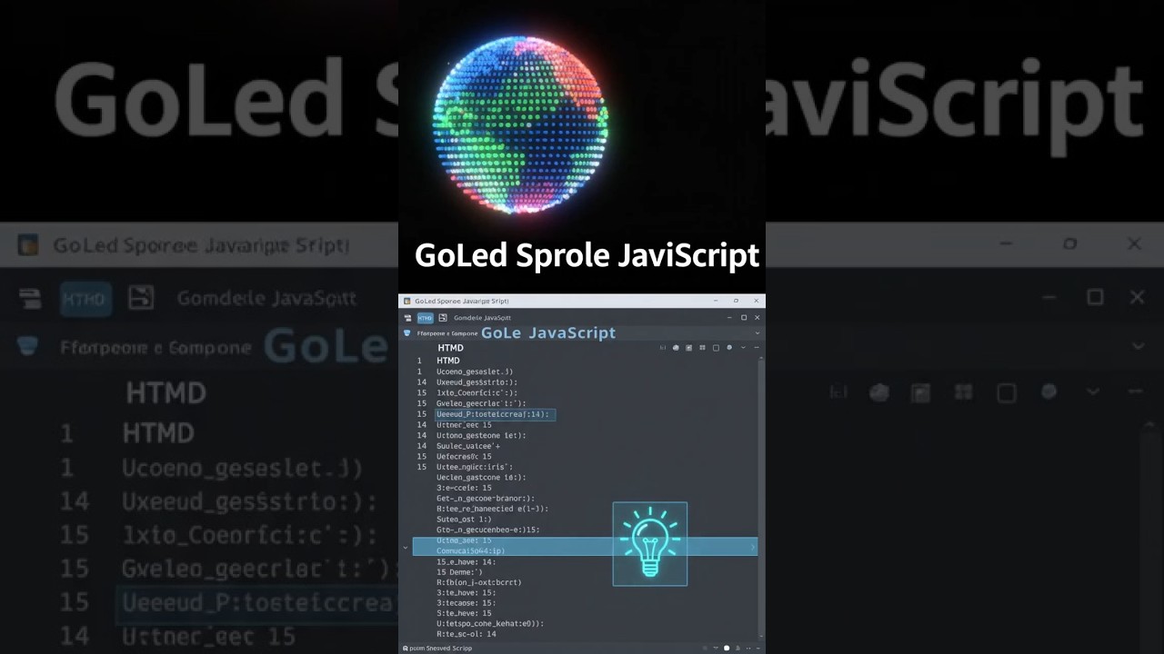Image resolution: width=1164 pixels, height=654 pixels.
Task: Click the HTMD panel header label
Action: click(450, 348)
